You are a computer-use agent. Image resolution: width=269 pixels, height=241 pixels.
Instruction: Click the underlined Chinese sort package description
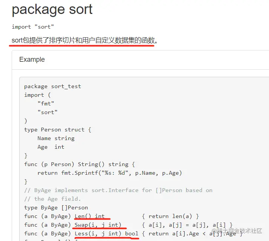pyautogui.click(x=84, y=41)
